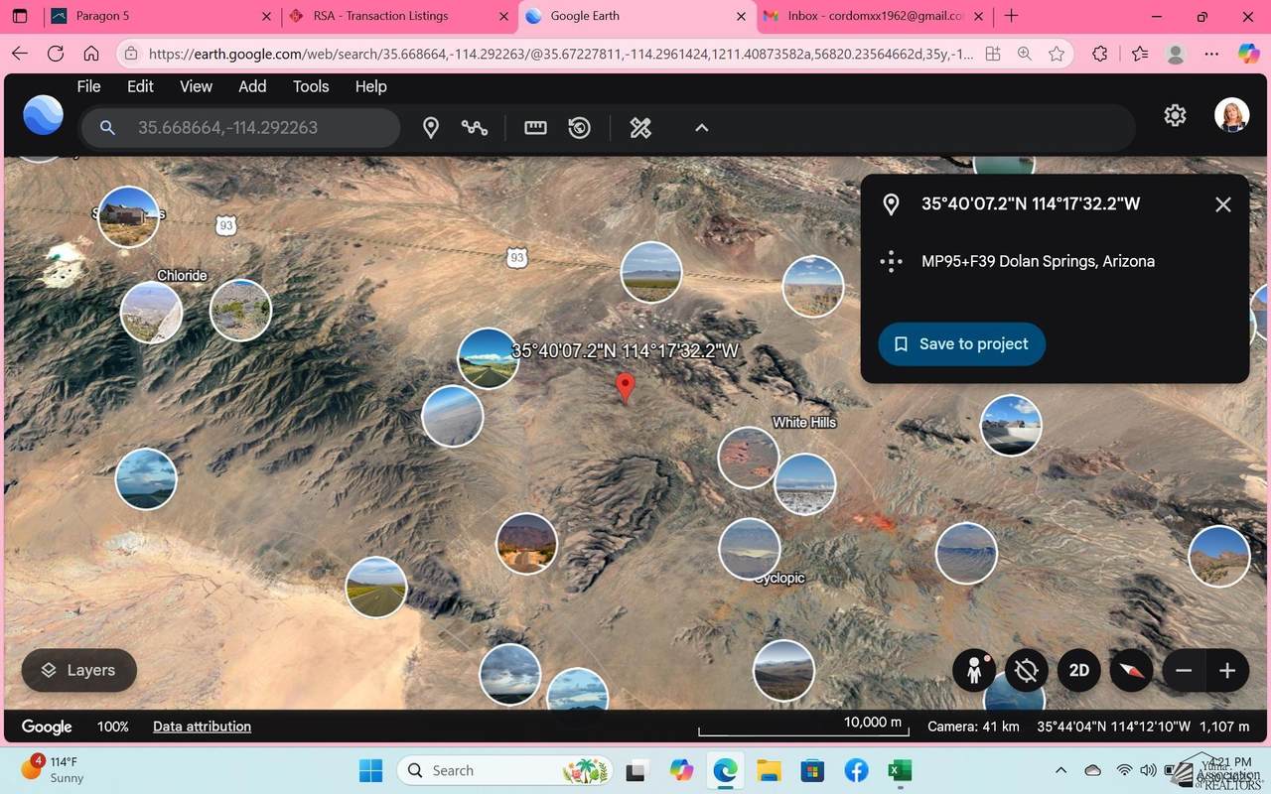Open historical imagery clock icon
Screen dimensions: 1271x794
click(580, 128)
